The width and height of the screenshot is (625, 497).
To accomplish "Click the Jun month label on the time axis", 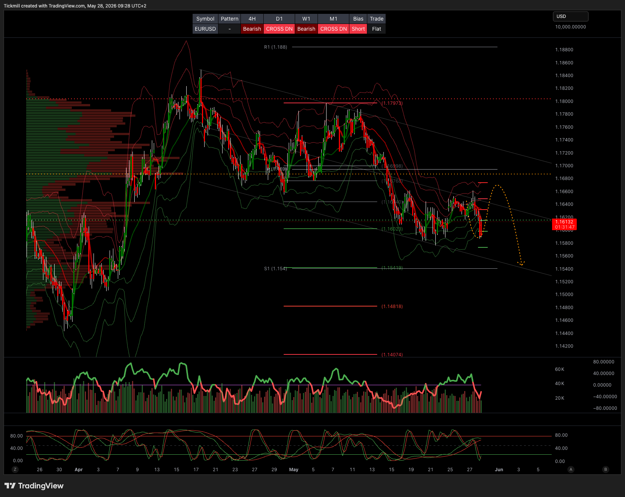I will point(499,470).
